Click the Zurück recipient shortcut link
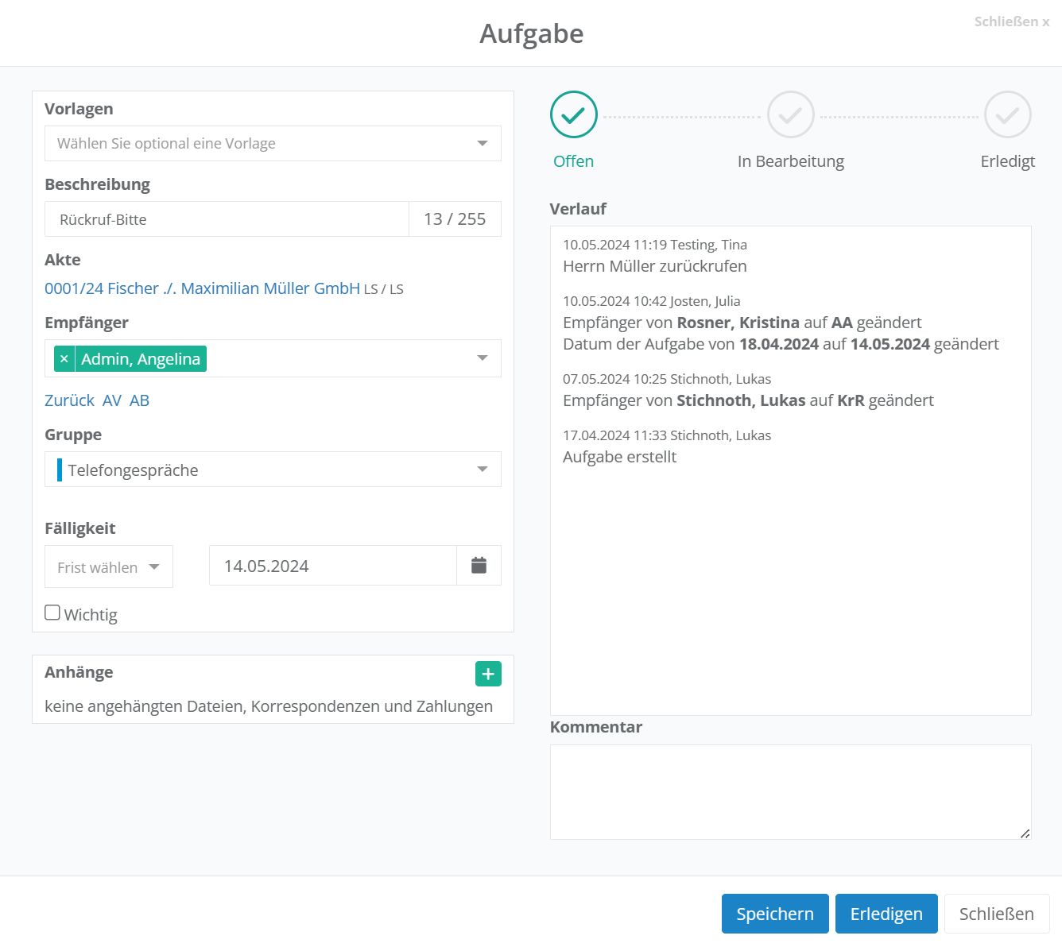This screenshot has height=951, width=1062. click(69, 400)
